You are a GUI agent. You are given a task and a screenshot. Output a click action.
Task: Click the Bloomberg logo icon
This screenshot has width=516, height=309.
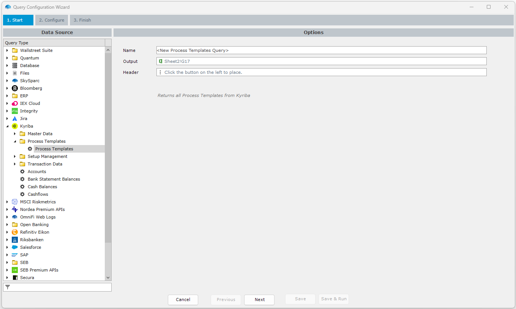click(15, 88)
